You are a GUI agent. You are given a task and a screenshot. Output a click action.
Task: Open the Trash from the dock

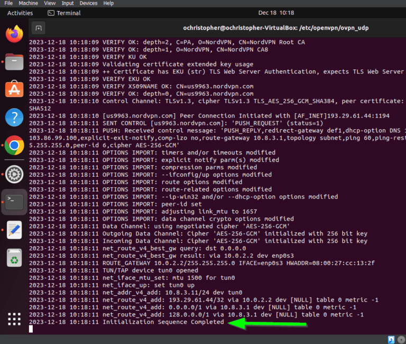coord(14,258)
